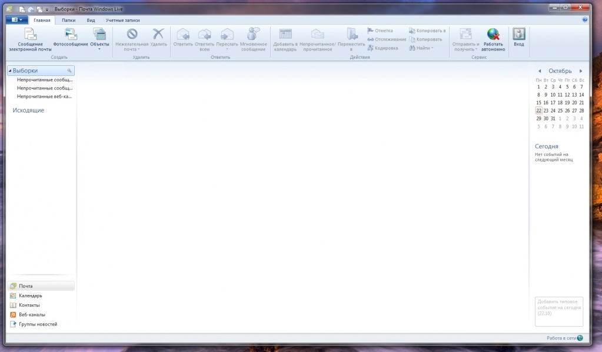This screenshot has width=602, height=352.
Task: Open the Объекты dropdown
Action: click(99, 39)
